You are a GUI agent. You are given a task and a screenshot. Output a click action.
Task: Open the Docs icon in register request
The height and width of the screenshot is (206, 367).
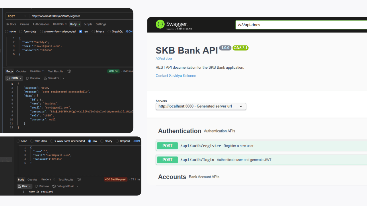click(7, 24)
